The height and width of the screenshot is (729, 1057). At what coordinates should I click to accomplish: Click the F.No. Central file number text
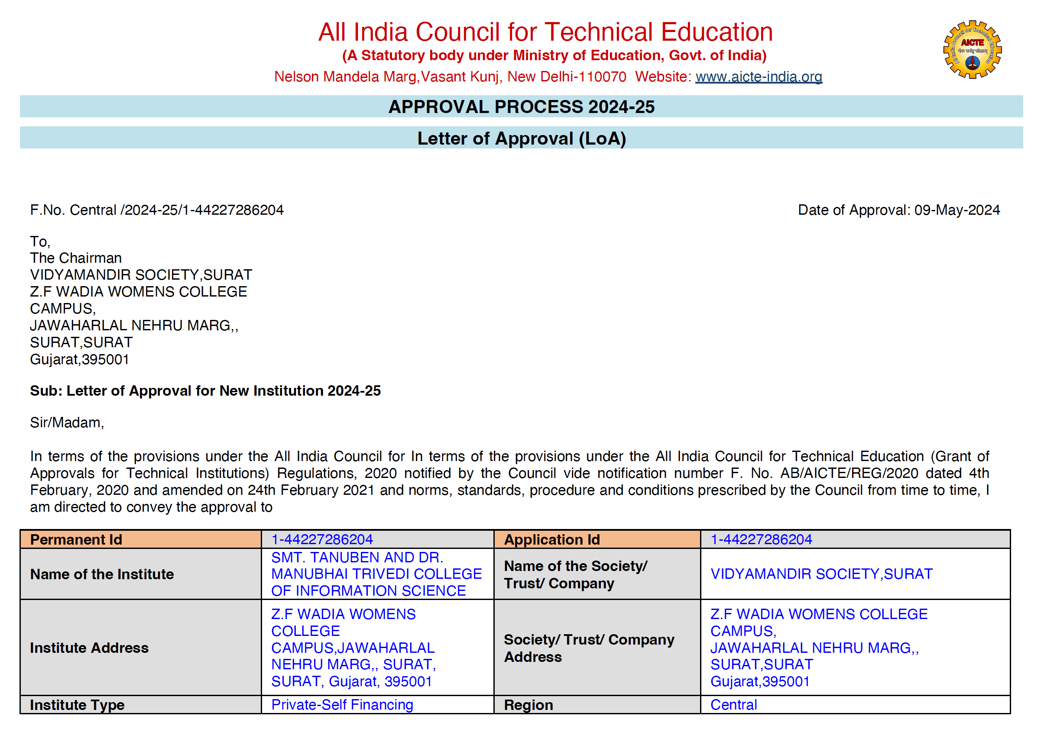pos(157,210)
